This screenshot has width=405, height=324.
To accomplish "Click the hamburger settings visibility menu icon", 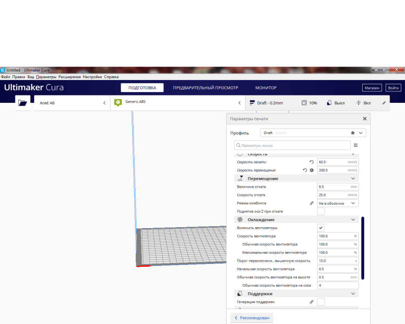I will pyautogui.click(x=356, y=145).
